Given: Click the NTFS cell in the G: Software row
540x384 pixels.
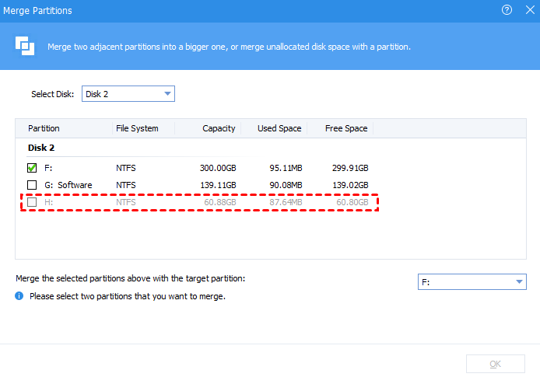Looking at the screenshot, I should click(126, 185).
